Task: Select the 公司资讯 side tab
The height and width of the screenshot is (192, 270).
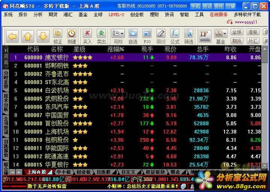Action: (6, 126)
